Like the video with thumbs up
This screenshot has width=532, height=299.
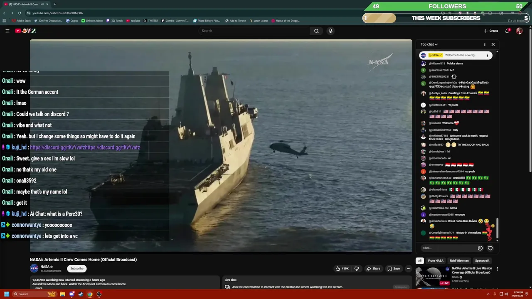[x=342, y=269]
